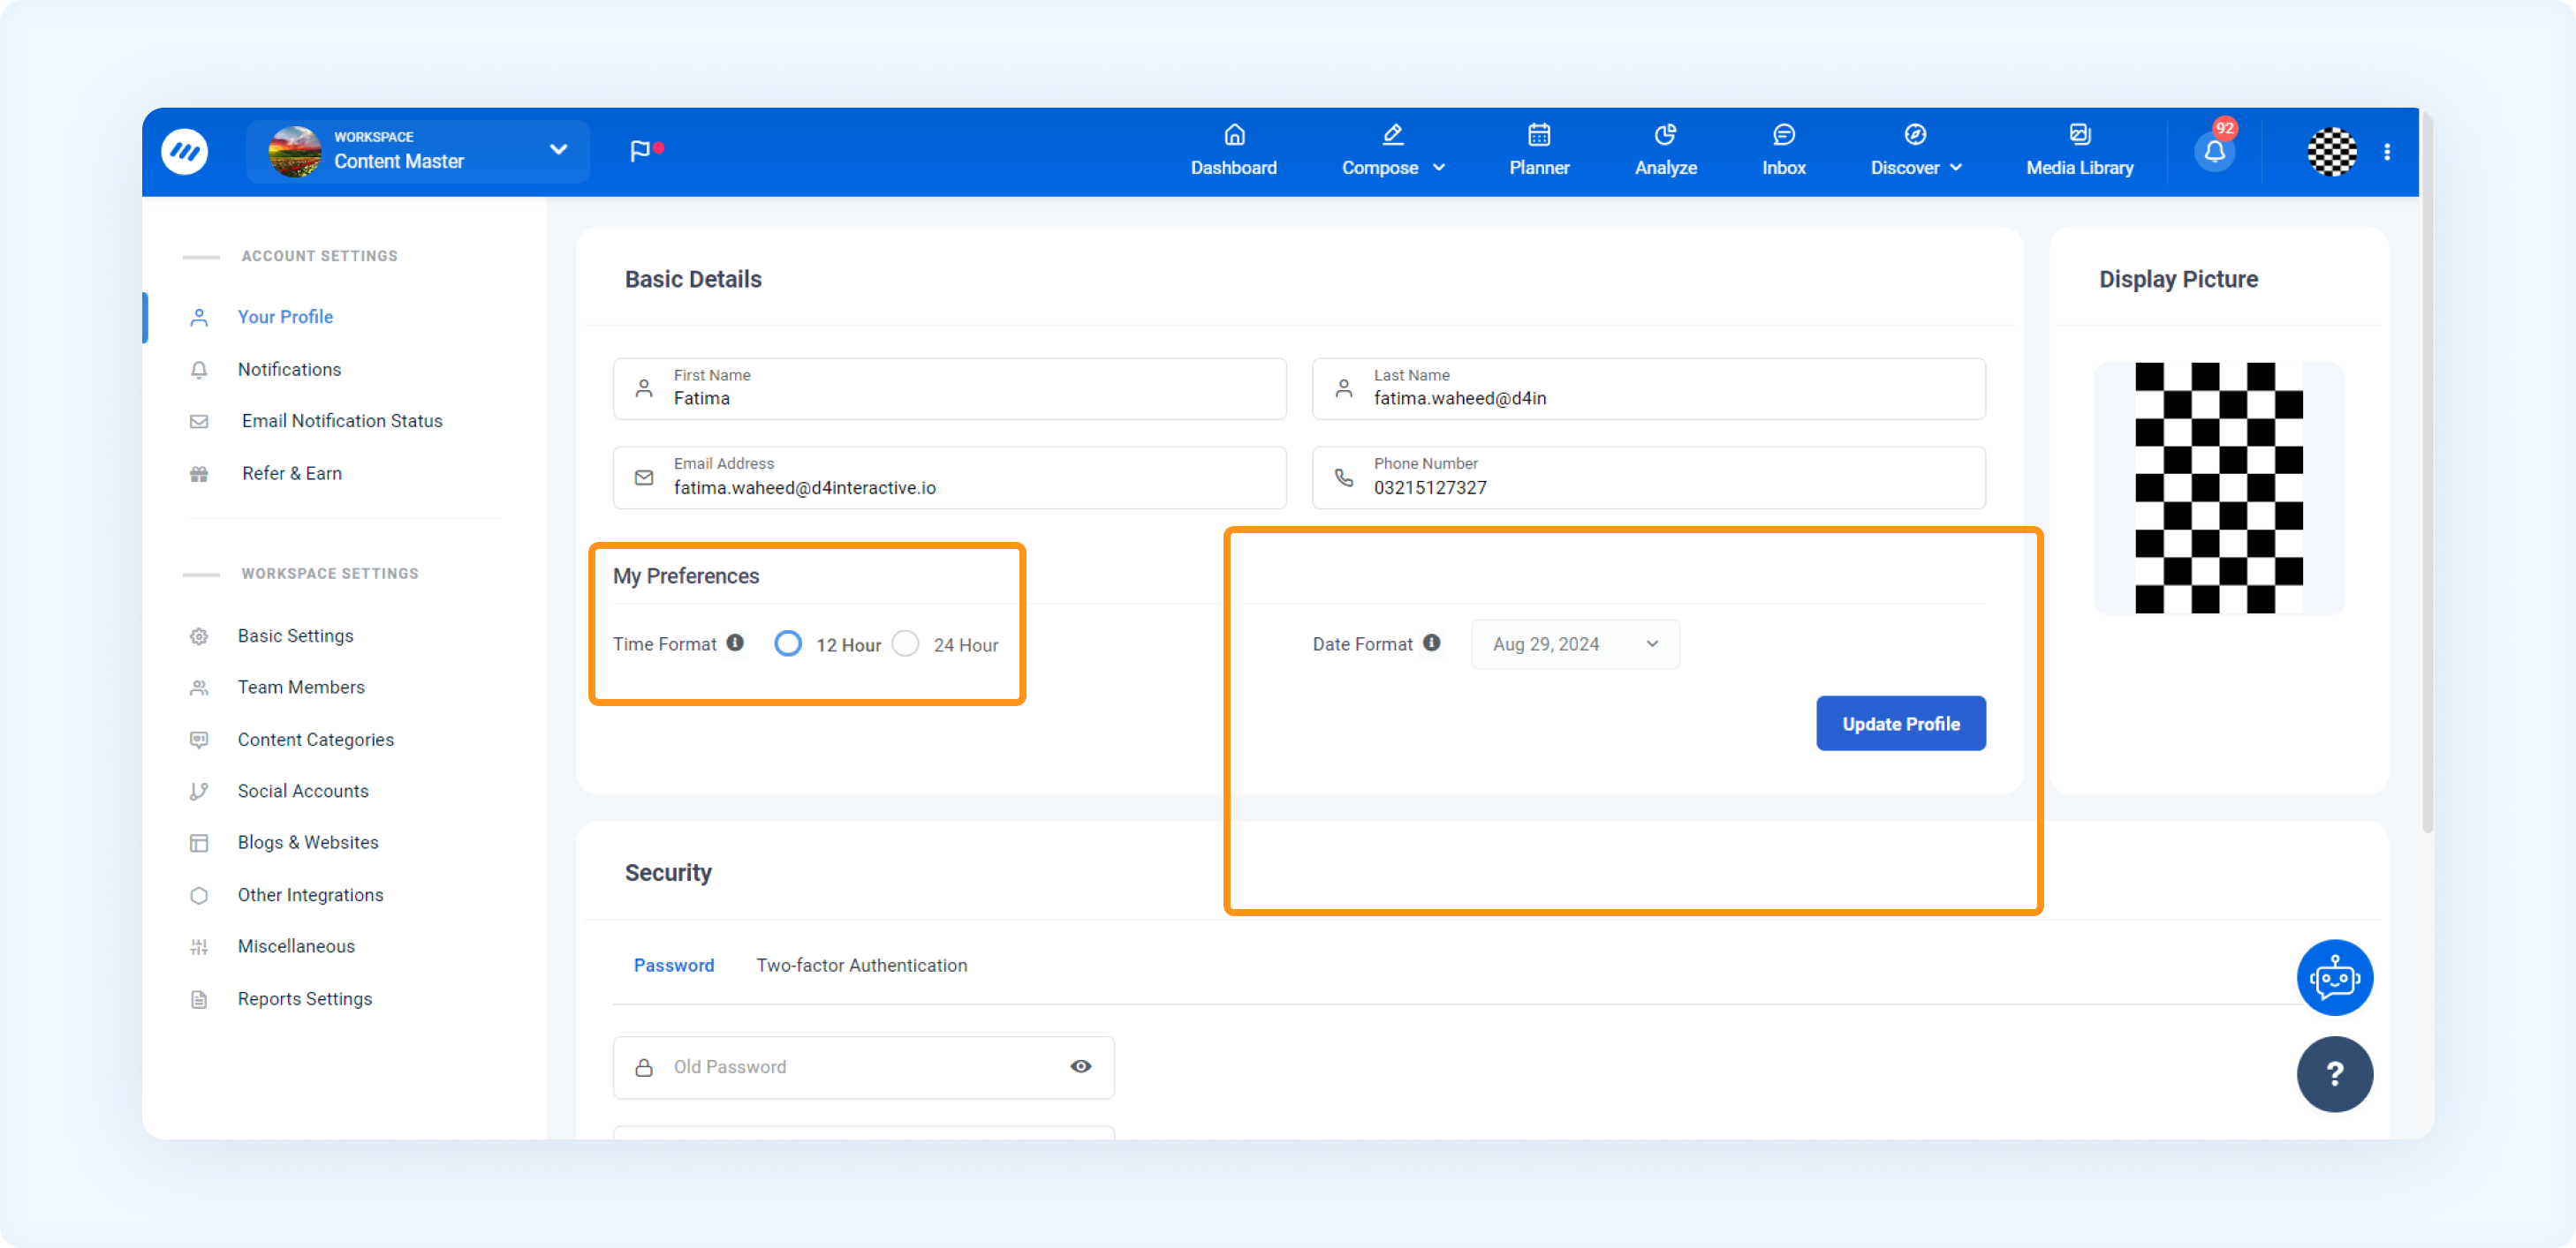Show old password with eye icon
The height and width of the screenshot is (1248, 2576).
click(x=1080, y=1066)
